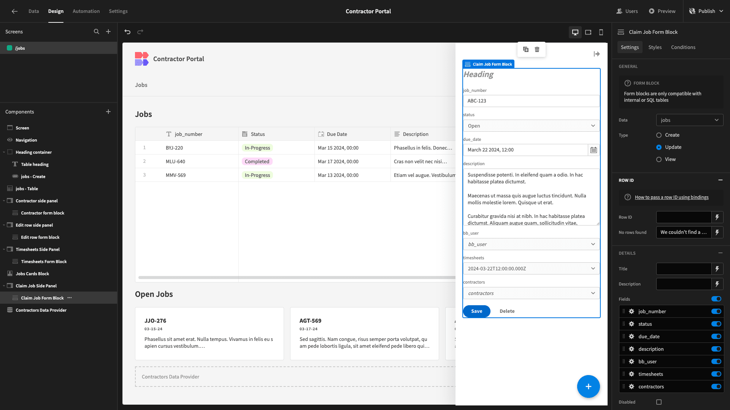The width and height of the screenshot is (730, 410).
Task: Select the View type radio
Action: pos(659,159)
